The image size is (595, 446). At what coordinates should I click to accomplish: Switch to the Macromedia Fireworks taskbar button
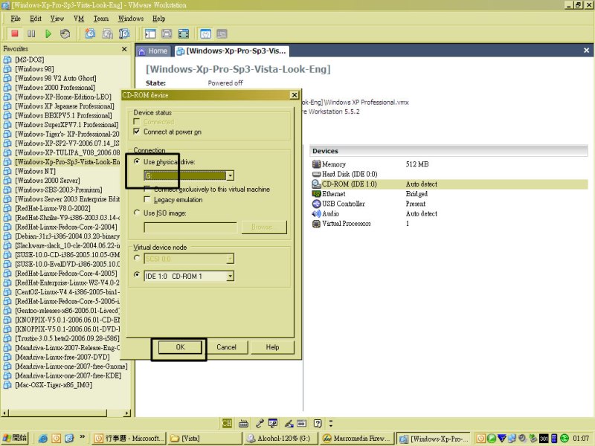coord(356,438)
